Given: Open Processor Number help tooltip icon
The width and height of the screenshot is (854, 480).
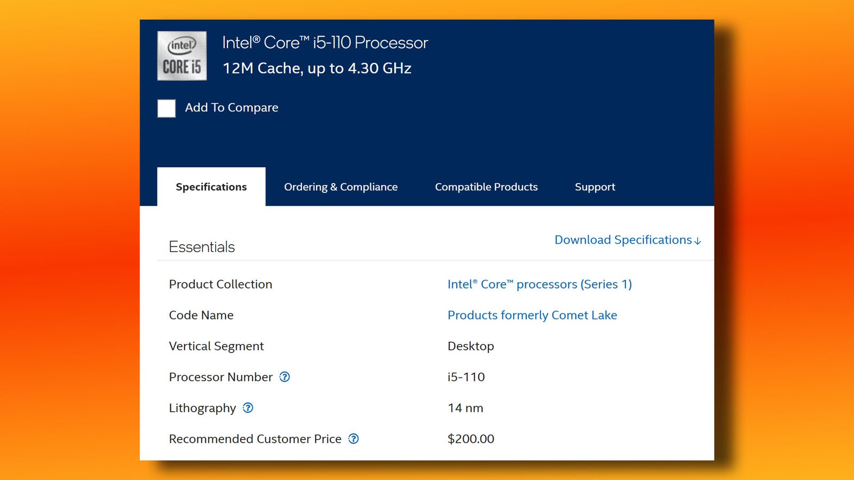Looking at the screenshot, I should click(x=285, y=377).
